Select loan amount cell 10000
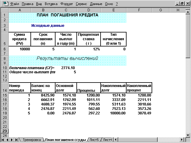Image resolution: width=191 pixels, height=143 pixels. pos(20,49)
